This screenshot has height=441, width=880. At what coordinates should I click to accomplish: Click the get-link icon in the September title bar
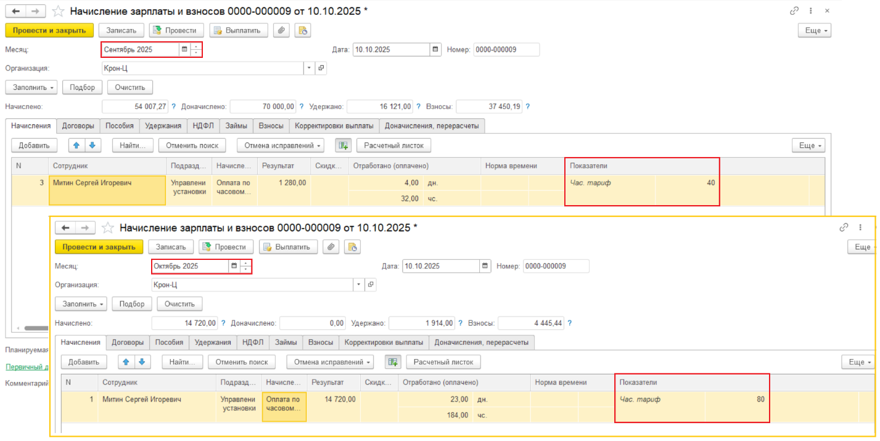794,11
